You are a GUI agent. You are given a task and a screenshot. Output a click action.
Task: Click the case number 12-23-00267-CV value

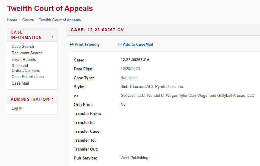click(135, 60)
